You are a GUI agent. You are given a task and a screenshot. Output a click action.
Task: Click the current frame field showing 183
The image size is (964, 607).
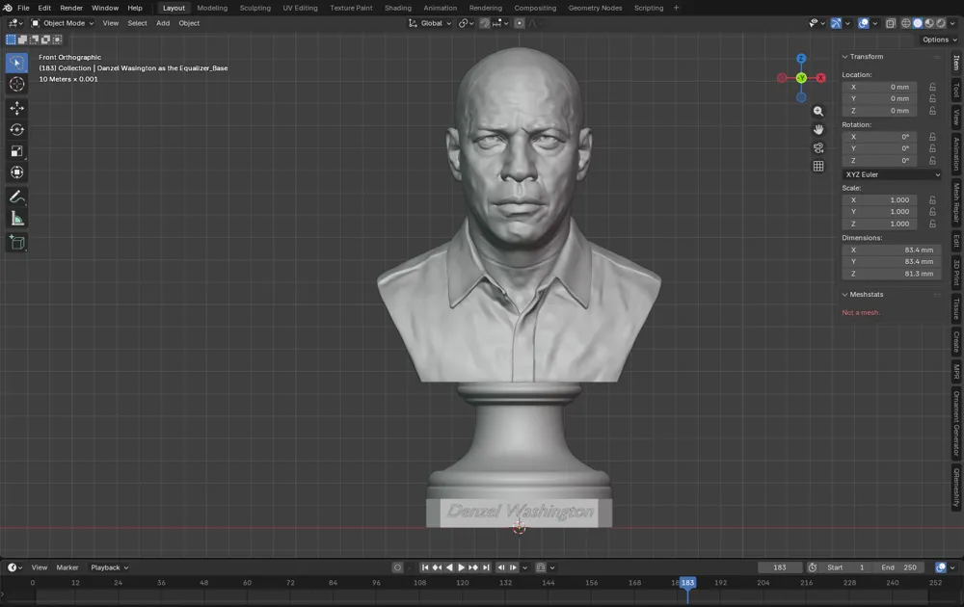[x=780, y=567]
